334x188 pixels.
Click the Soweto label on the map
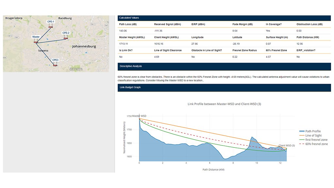coord(43,51)
